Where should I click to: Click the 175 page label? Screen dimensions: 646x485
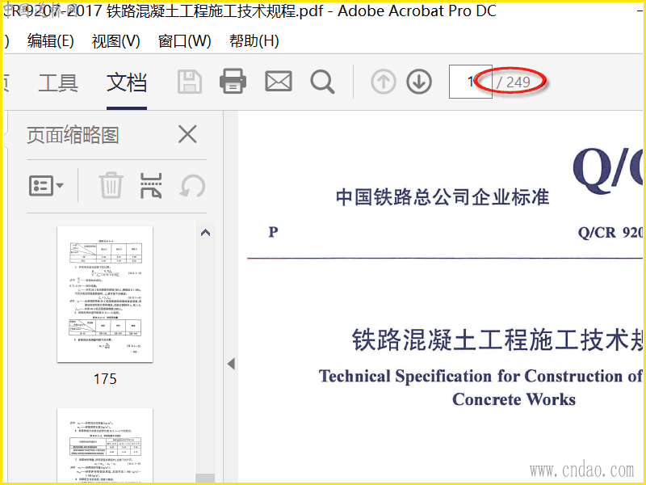(105, 379)
